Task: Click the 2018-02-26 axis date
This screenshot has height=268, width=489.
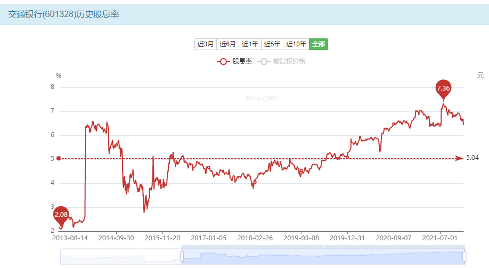Action: [255, 238]
